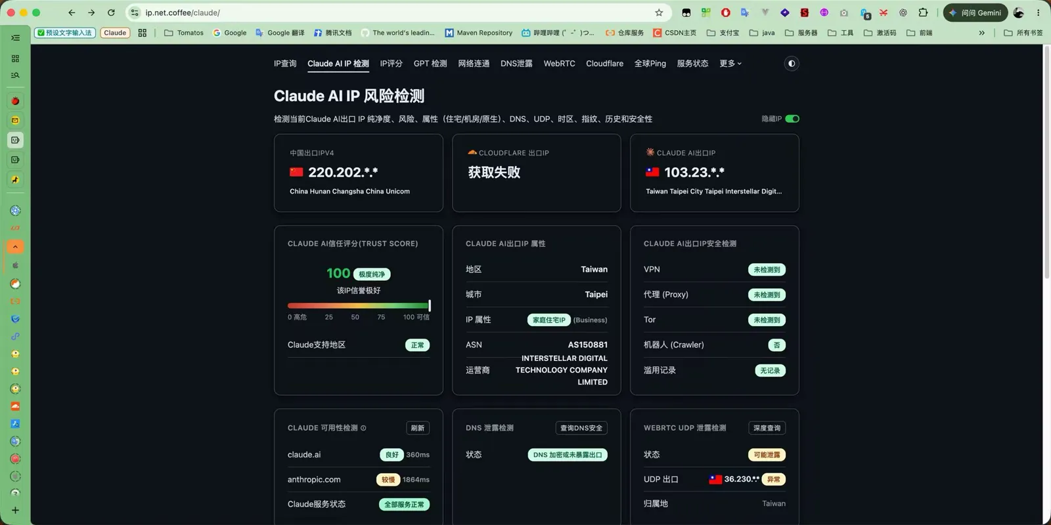
Task: Open the purple round extension icon
Action: tap(824, 12)
